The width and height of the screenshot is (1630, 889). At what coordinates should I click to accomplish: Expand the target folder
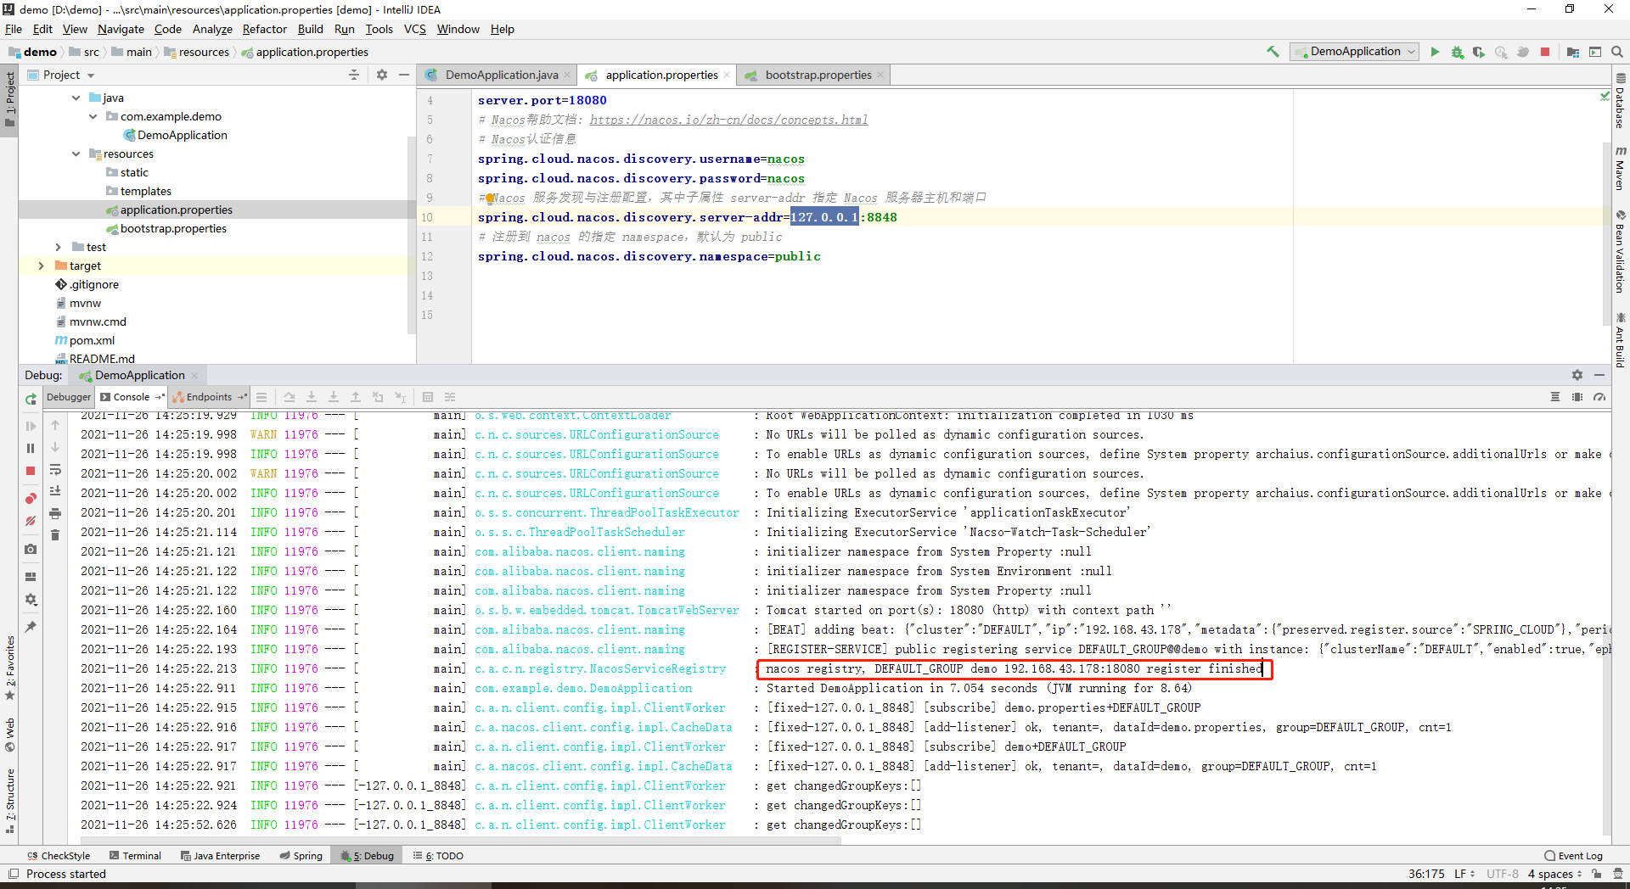click(x=42, y=266)
